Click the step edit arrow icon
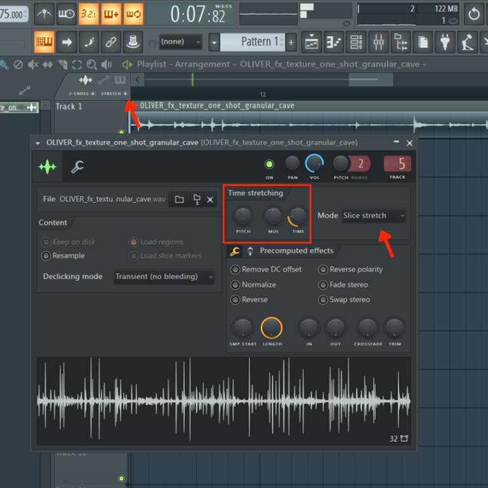Viewport: 488px width, 488px height. [x=67, y=42]
